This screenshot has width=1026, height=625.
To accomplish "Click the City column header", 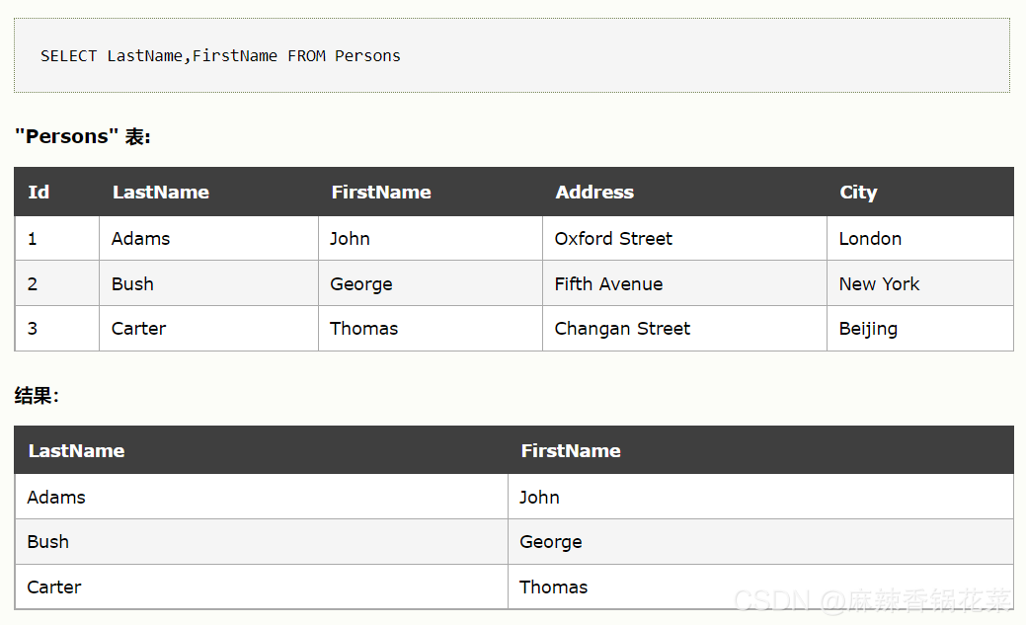I will point(920,192).
